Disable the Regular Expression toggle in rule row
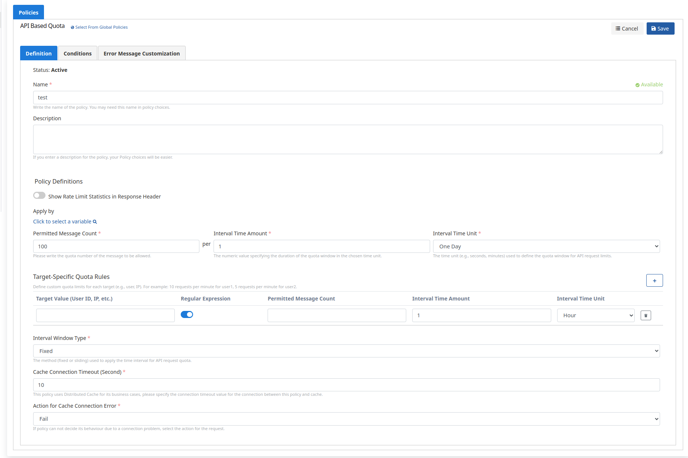 (187, 315)
